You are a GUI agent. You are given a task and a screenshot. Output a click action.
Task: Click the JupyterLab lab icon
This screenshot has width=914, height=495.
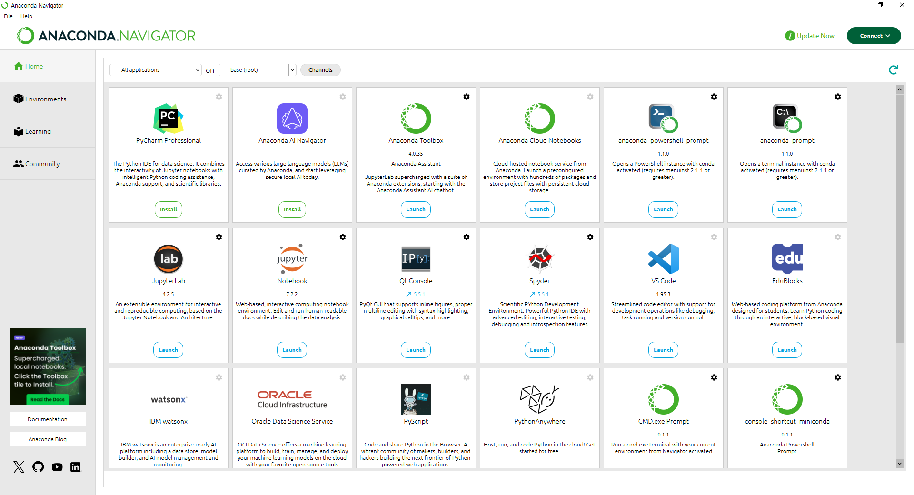pos(169,259)
